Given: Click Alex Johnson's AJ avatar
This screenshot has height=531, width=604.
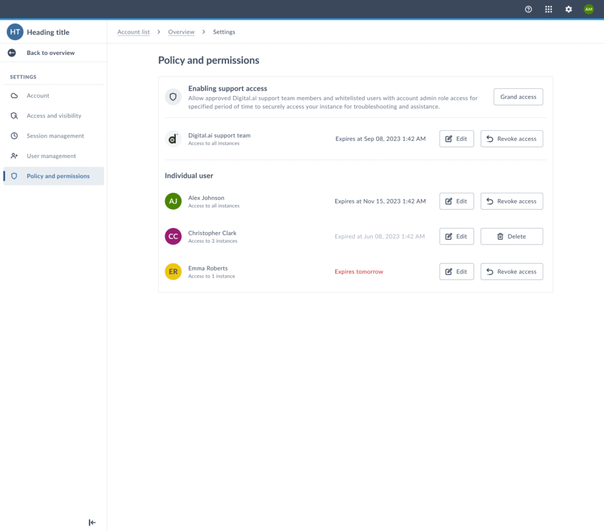Looking at the screenshot, I should pos(173,202).
